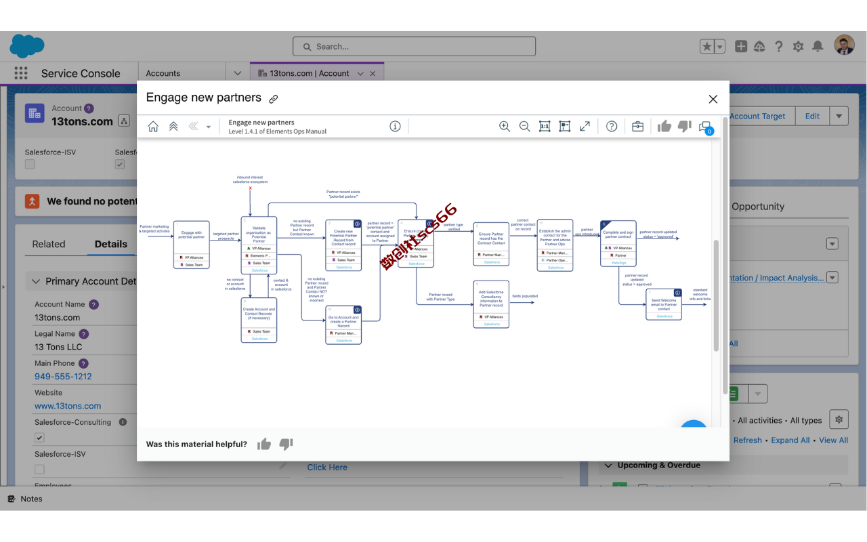Open info badge on 'Send Welcome email' box
Screen dimensions: 867x542
point(677,293)
